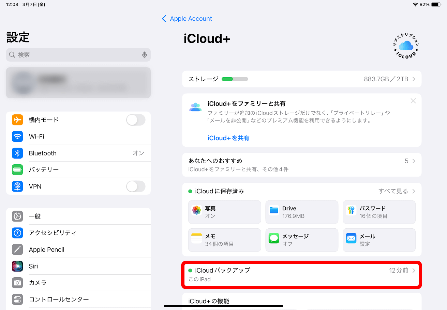Image resolution: width=447 pixels, height=310 pixels.
Task: Open the iCloud Drive folder icon
Action: click(x=274, y=210)
